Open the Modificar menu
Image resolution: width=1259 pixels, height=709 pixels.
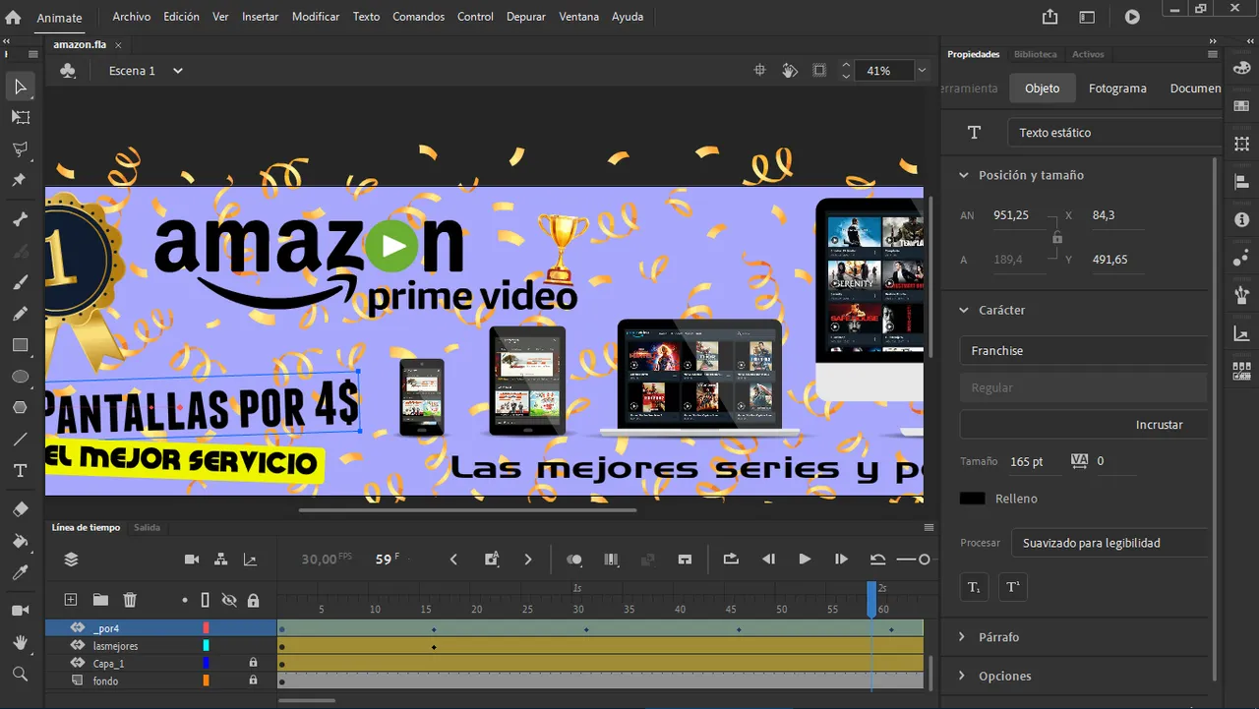tap(316, 17)
